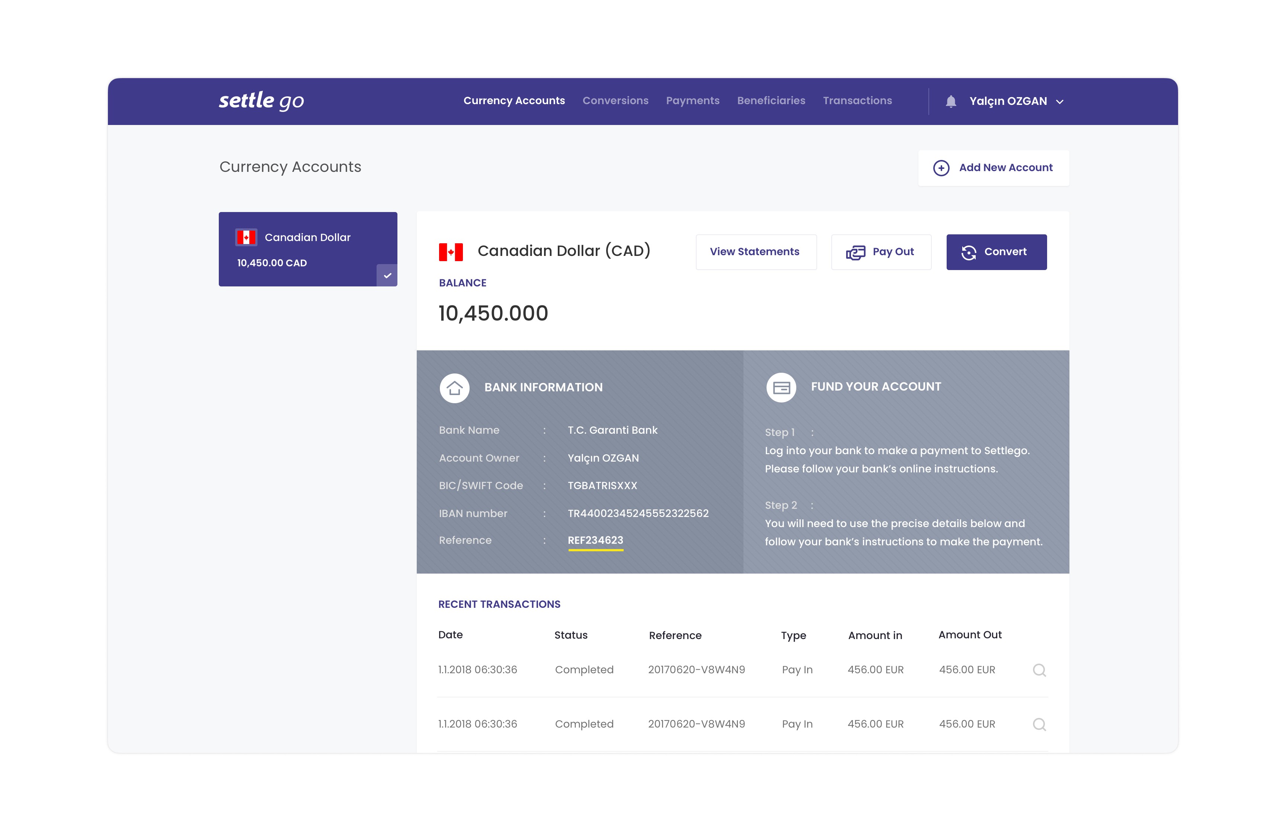Click the Pay Out button
Viewport: 1286px width, 831px height.
pos(881,252)
